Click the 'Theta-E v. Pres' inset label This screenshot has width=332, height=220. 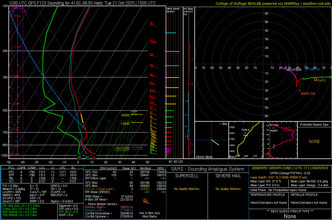click(x=246, y=132)
